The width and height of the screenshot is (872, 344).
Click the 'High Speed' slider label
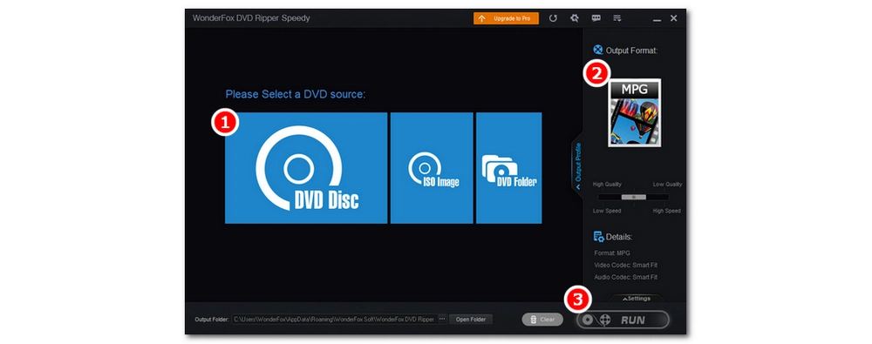(666, 211)
